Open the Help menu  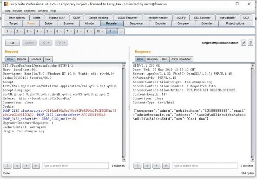point(53,11)
